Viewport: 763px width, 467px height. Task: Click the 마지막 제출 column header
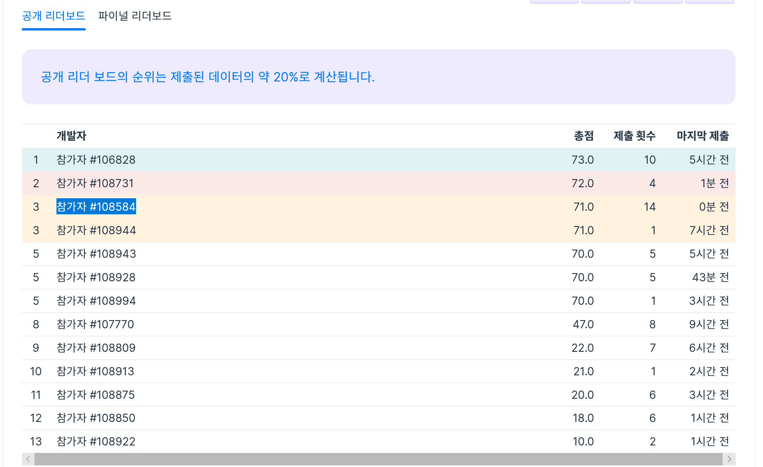click(x=702, y=136)
